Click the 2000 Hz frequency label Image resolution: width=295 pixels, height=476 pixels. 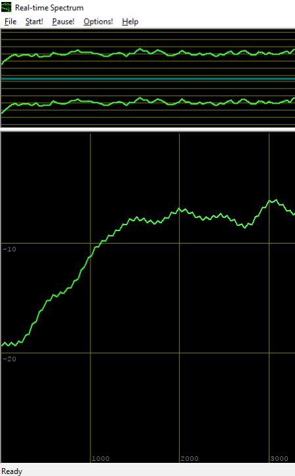(x=189, y=459)
